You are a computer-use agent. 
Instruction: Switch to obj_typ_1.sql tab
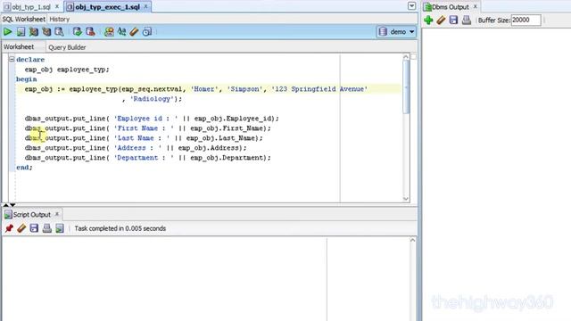pyautogui.click(x=31, y=7)
